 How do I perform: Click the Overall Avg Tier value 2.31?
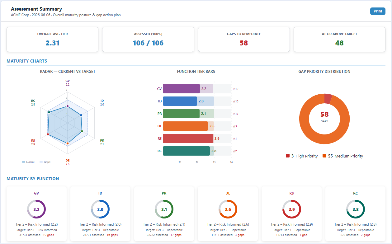53,43
